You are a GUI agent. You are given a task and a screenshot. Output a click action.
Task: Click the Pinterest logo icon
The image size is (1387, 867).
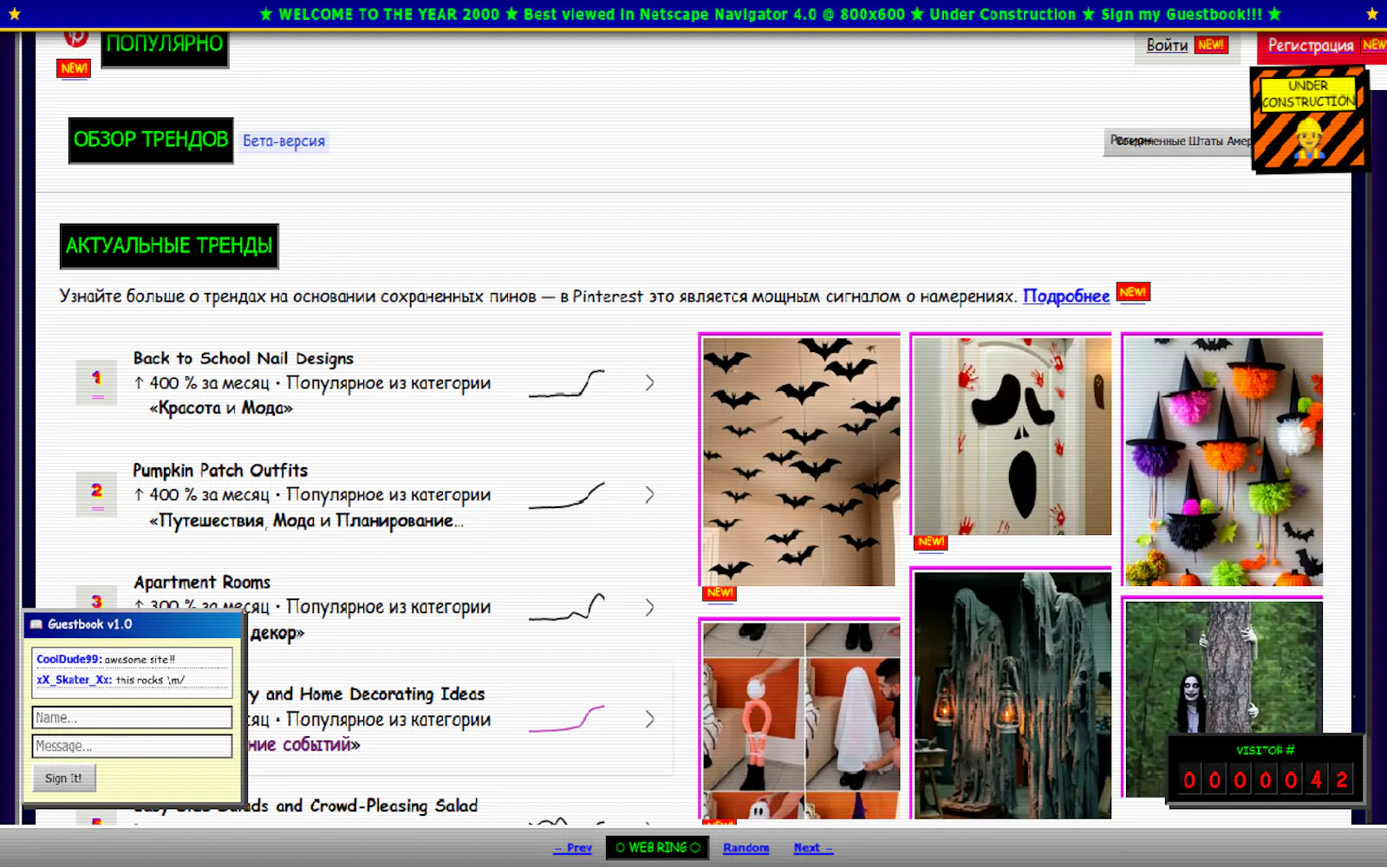(76, 38)
